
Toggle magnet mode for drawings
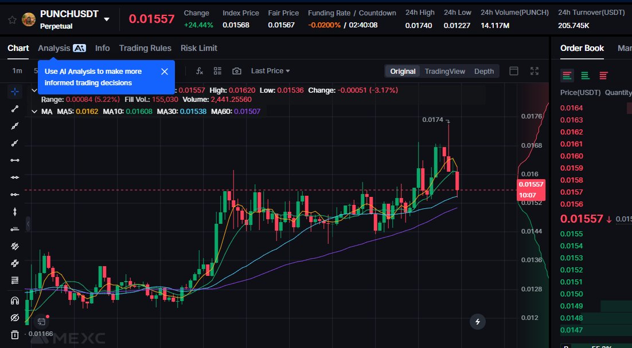[15, 300]
